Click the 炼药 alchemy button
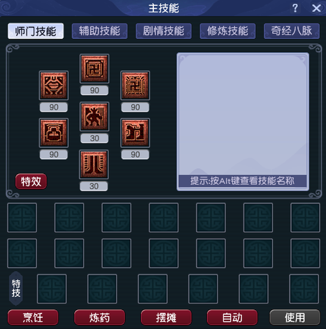This screenshot has height=329, width=326. pos(99,317)
